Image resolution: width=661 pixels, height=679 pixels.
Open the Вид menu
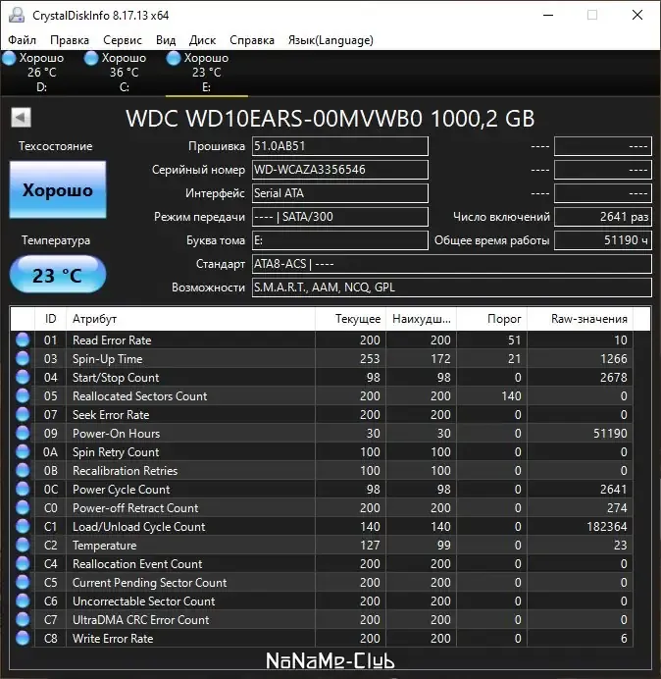click(166, 40)
